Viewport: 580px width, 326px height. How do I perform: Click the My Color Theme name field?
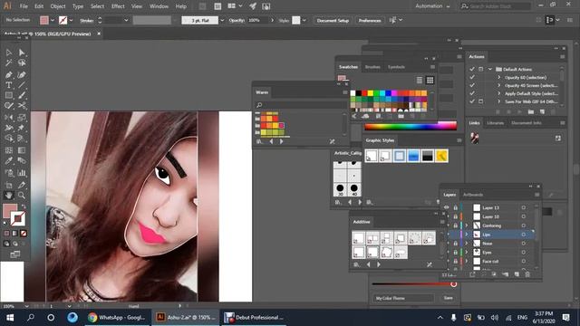pos(403,298)
